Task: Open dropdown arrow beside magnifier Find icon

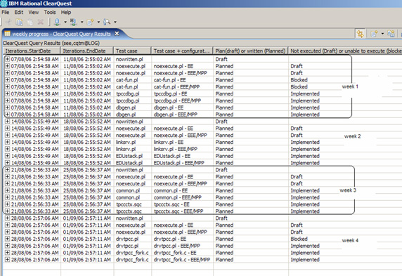Action: (x=115, y=22)
